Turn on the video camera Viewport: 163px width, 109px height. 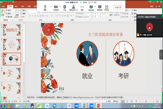coord(55,7)
